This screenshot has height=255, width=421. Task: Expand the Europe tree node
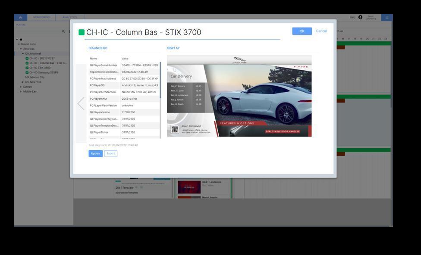[21, 87]
